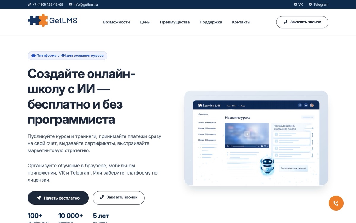Open the Поддержка menu item
The height and width of the screenshot is (223, 356).
click(x=211, y=22)
